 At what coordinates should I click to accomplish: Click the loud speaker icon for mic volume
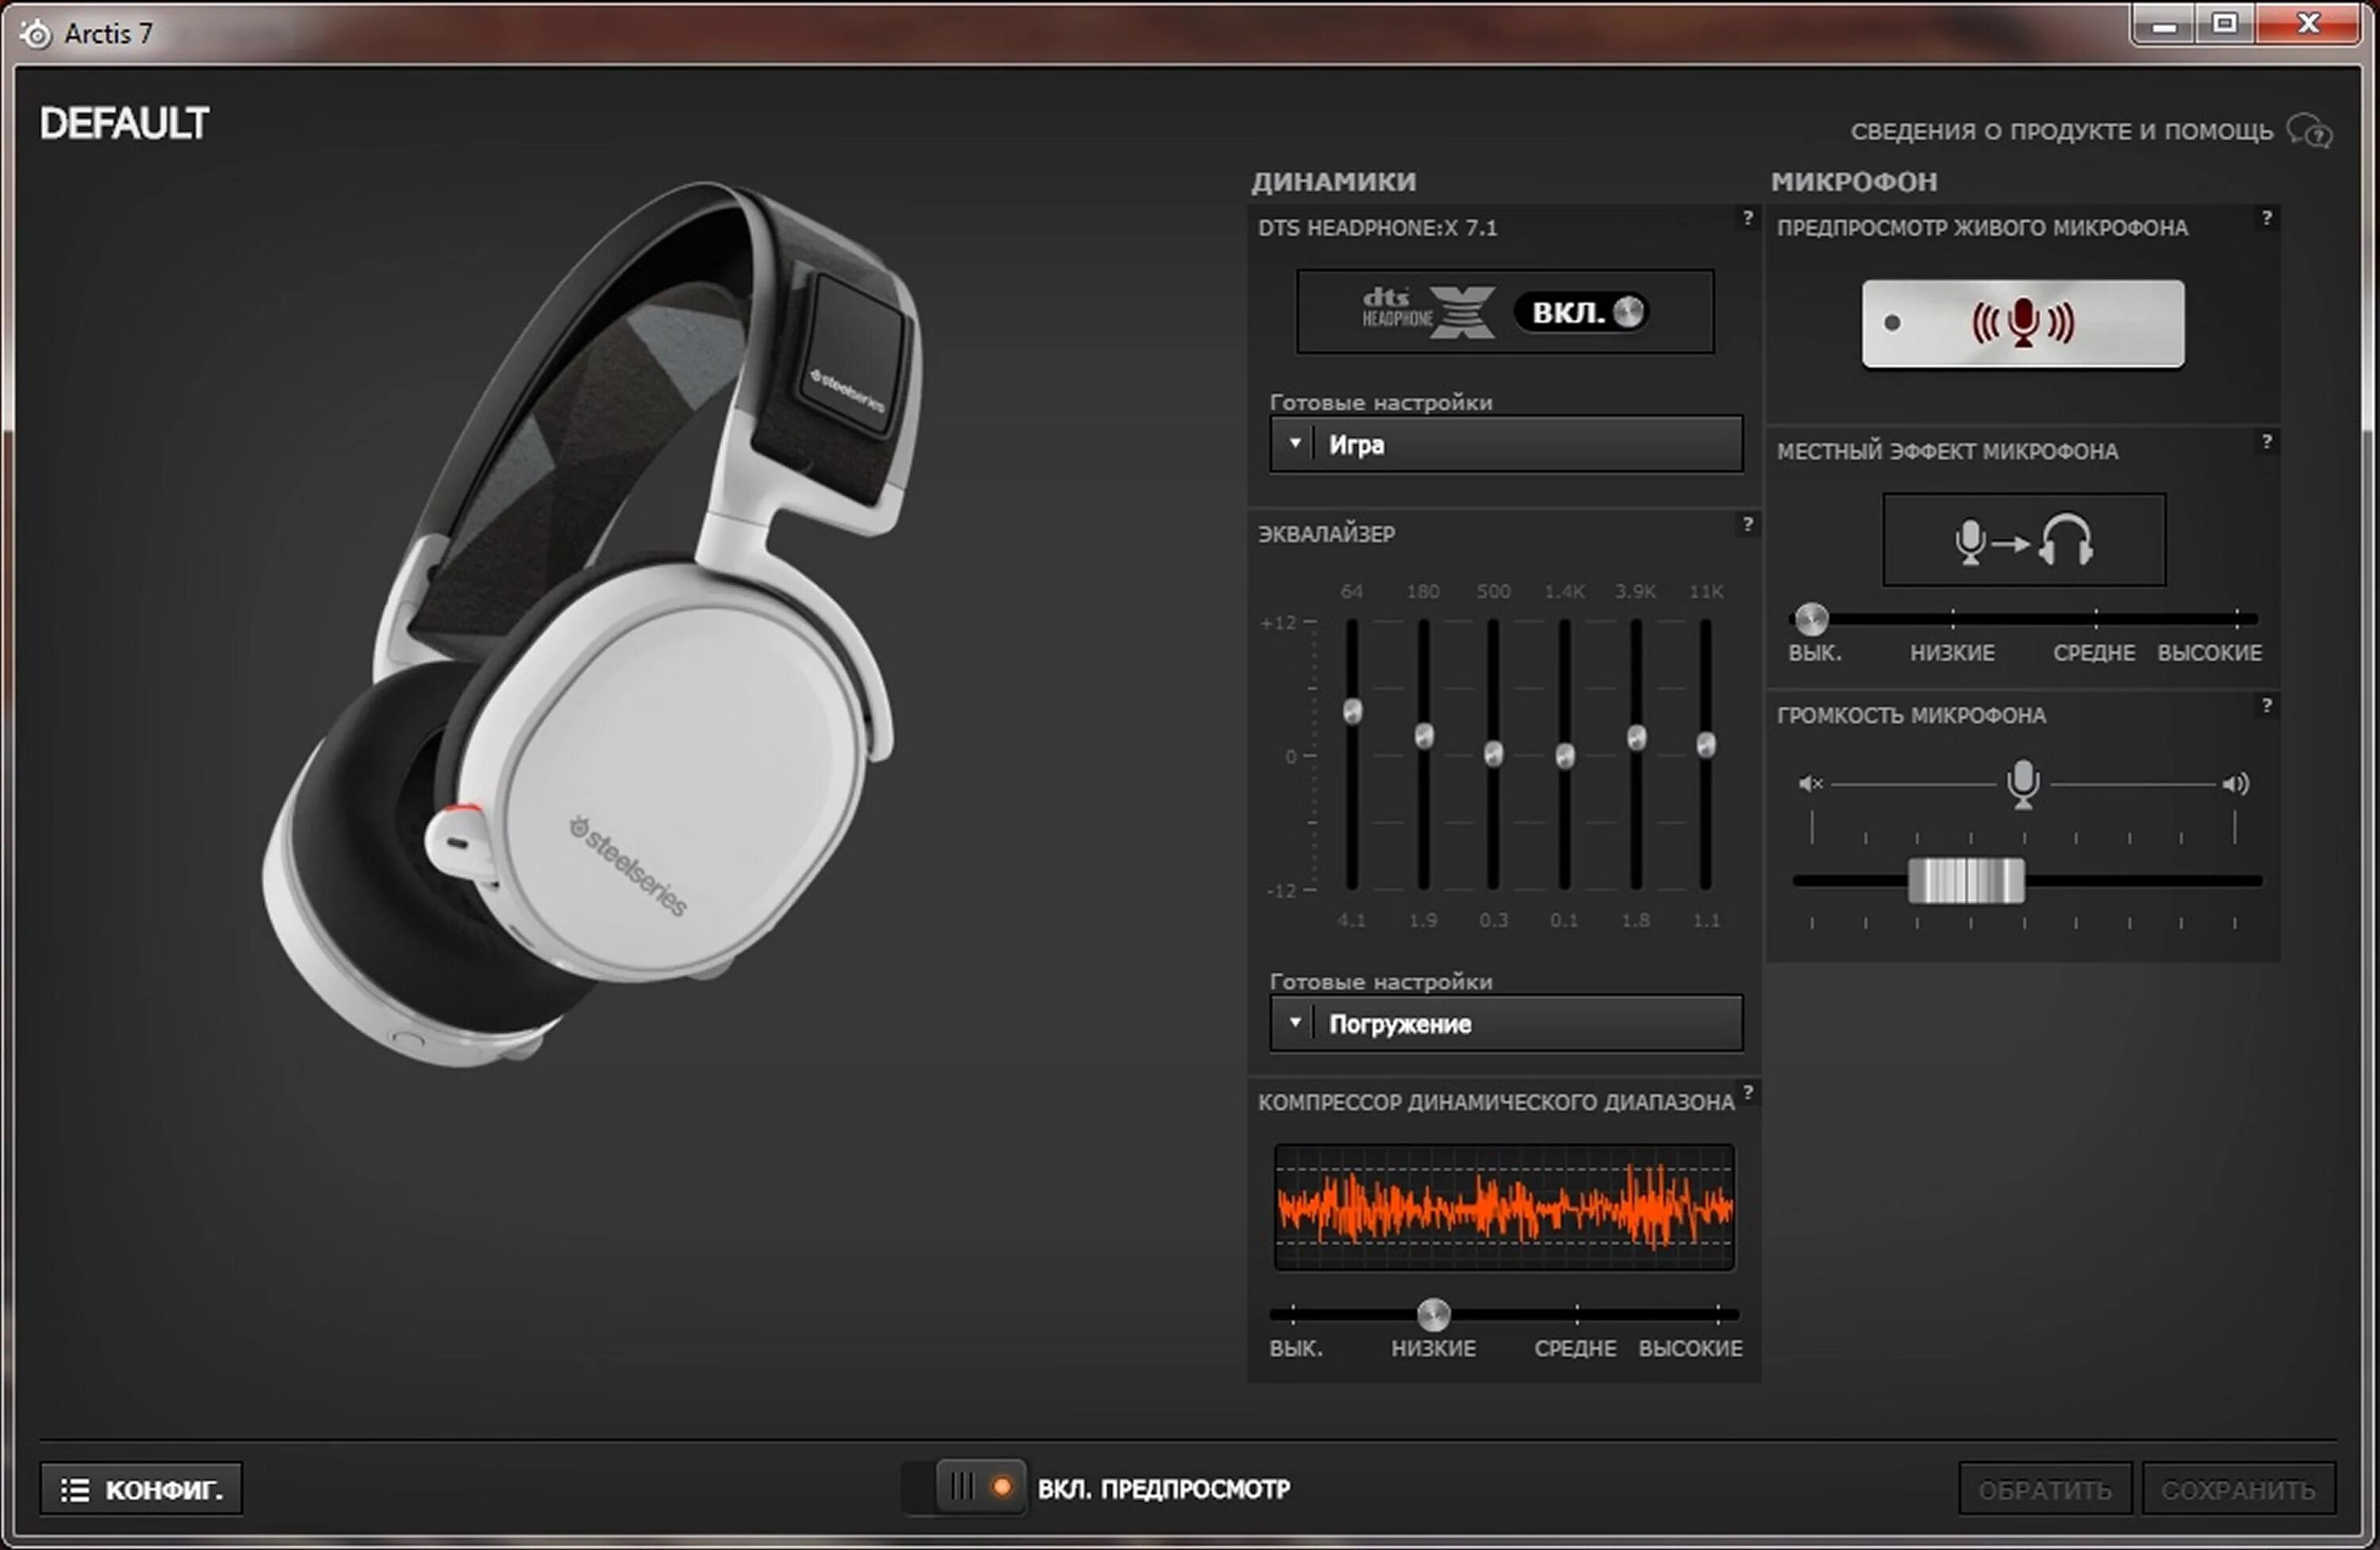(2235, 783)
